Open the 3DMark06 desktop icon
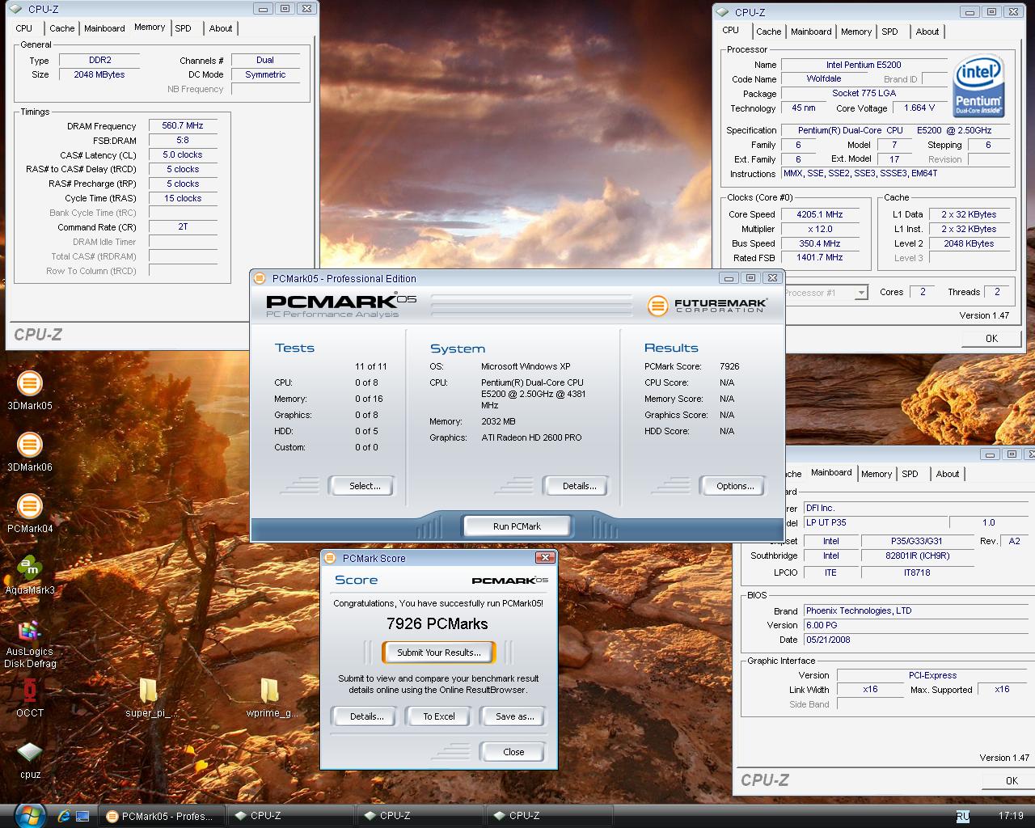1035x828 pixels. click(x=29, y=452)
